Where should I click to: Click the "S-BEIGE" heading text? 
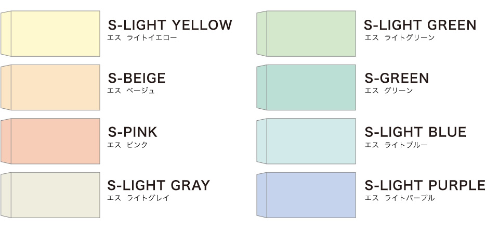pos(137,79)
